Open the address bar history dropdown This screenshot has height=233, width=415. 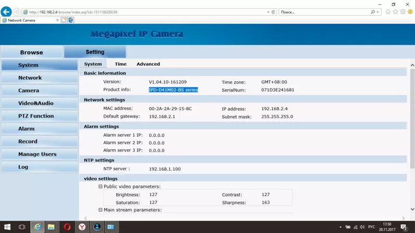click(268, 12)
